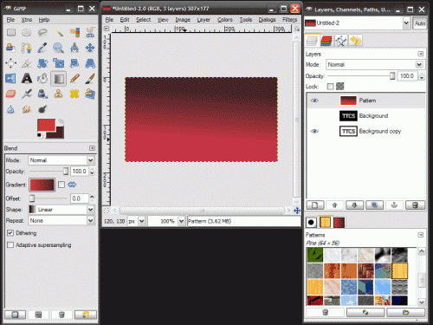Select the Zoom magnifier tool
Image resolution: width=433 pixels, height=325 pixels.
(x=58, y=48)
